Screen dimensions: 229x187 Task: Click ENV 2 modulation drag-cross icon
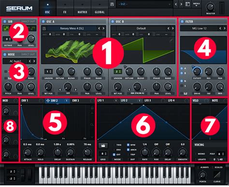(x=48, y=101)
